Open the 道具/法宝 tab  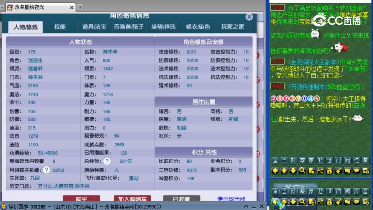click(x=94, y=27)
